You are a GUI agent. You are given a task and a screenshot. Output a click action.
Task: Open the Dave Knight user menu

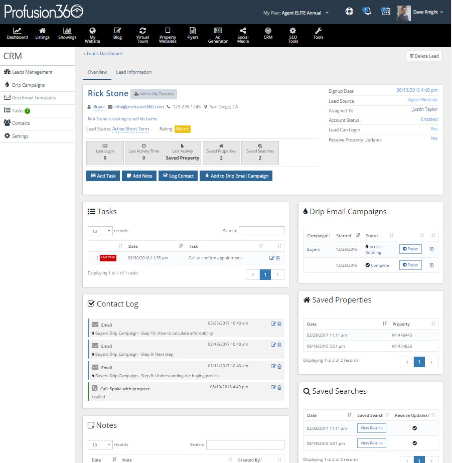point(420,12)
